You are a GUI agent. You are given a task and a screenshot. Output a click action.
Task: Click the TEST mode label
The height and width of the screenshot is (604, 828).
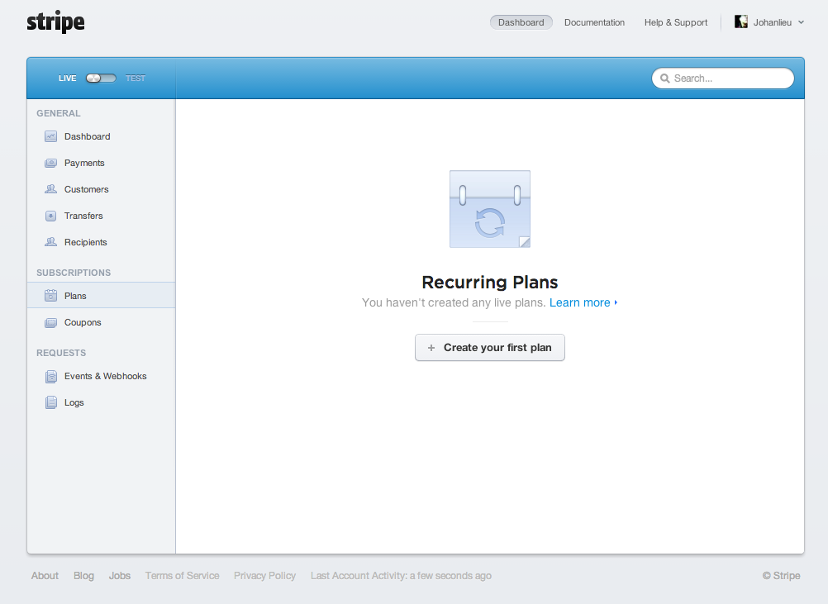pyautogui.click(x=136, y=78)
